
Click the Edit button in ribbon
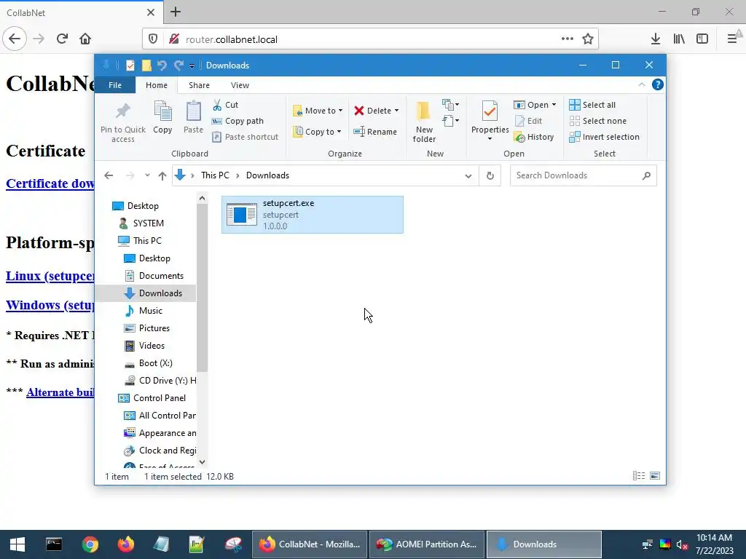point(529,121)
